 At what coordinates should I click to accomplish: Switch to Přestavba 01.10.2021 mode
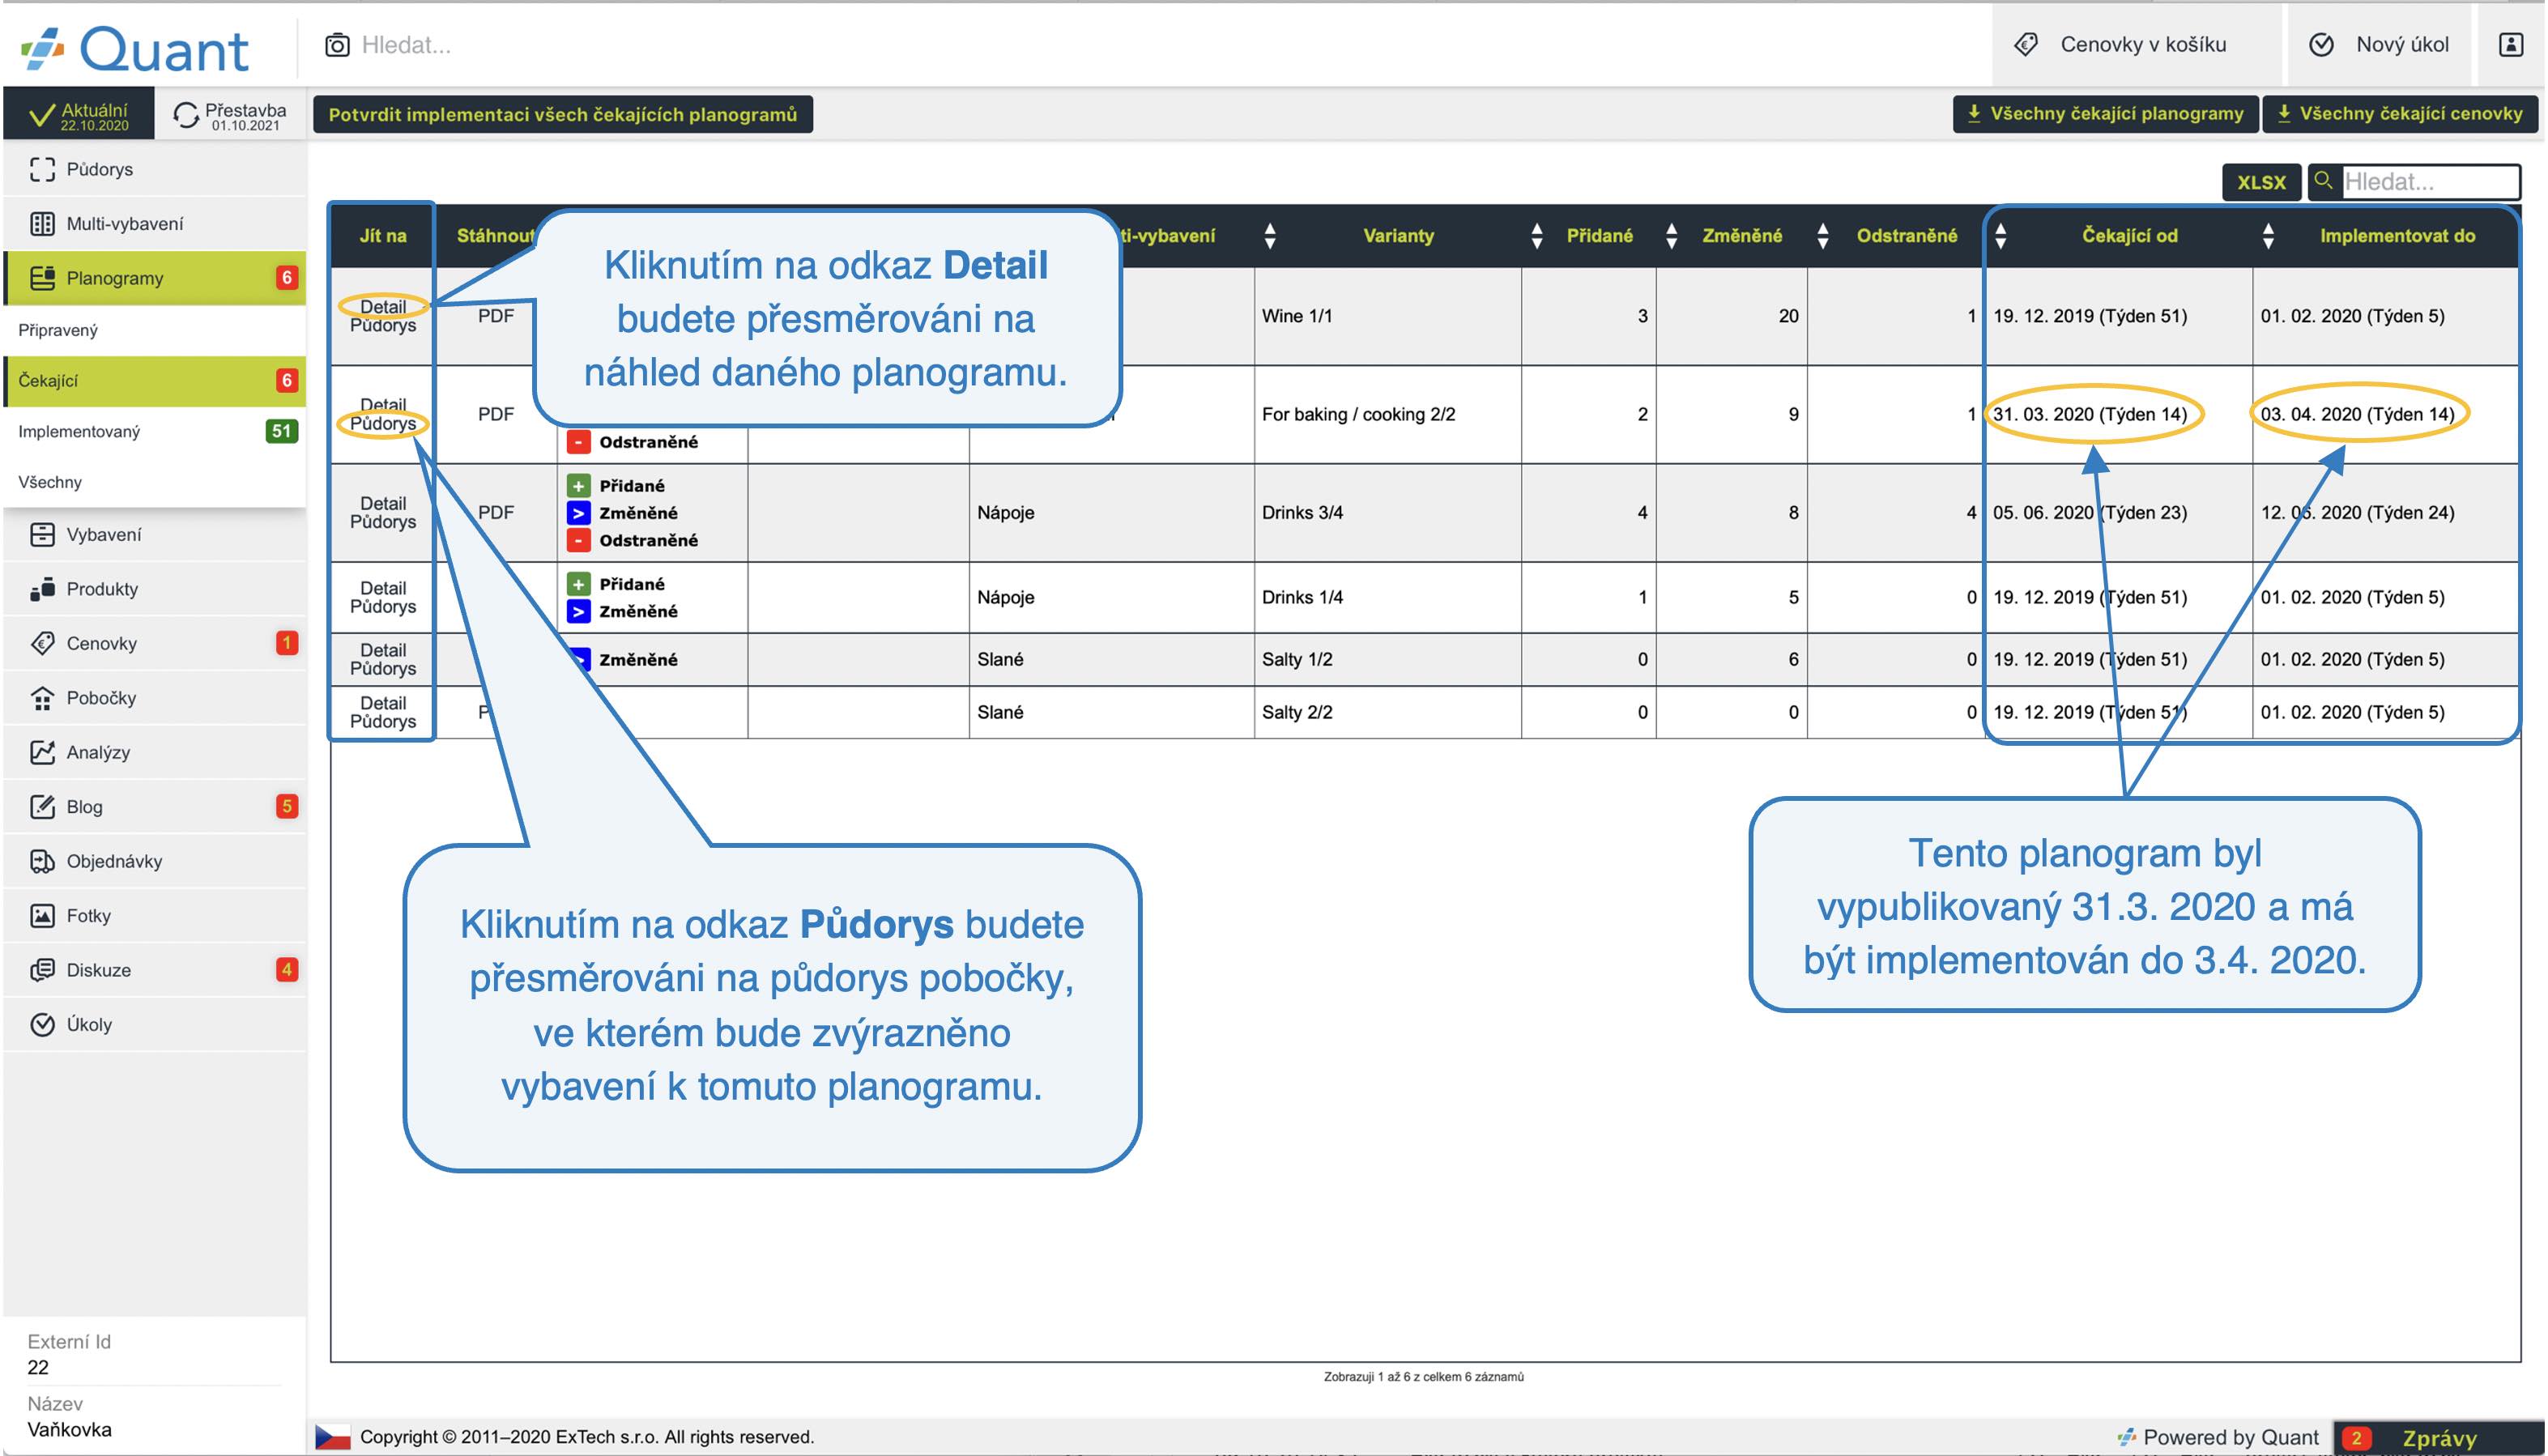(x=231, y=115)
